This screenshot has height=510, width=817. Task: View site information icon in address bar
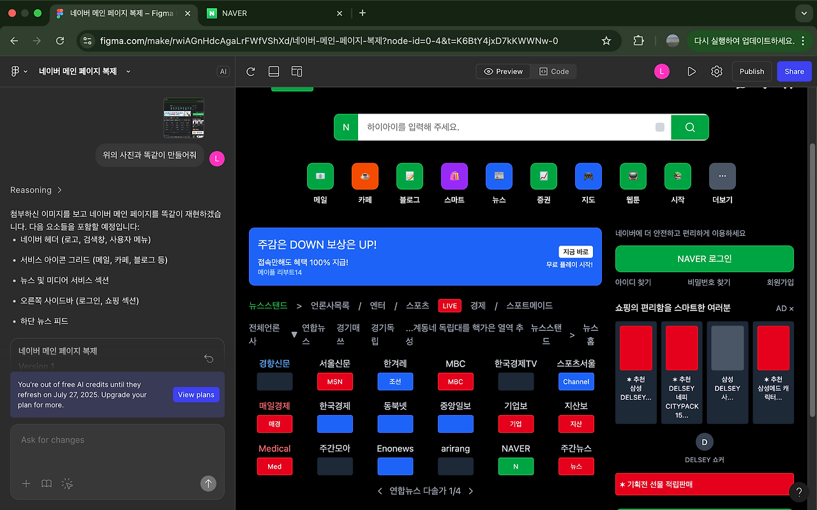(88, 41)
